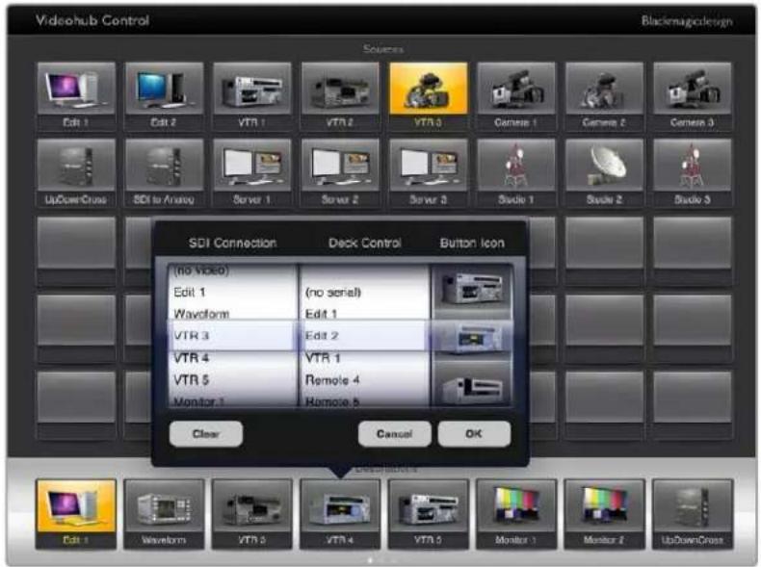Pick Waveform in SDI Connection list

tap(232, 314)
